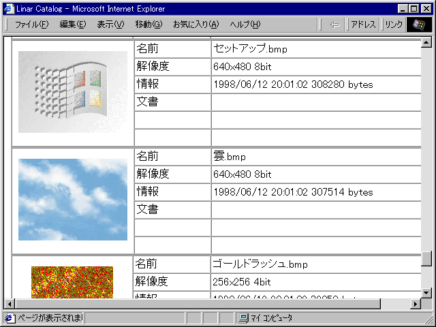Open the 移動(G) menu

tap(149, 25)
